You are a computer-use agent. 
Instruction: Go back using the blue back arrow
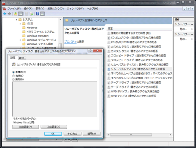pos(5,14)
